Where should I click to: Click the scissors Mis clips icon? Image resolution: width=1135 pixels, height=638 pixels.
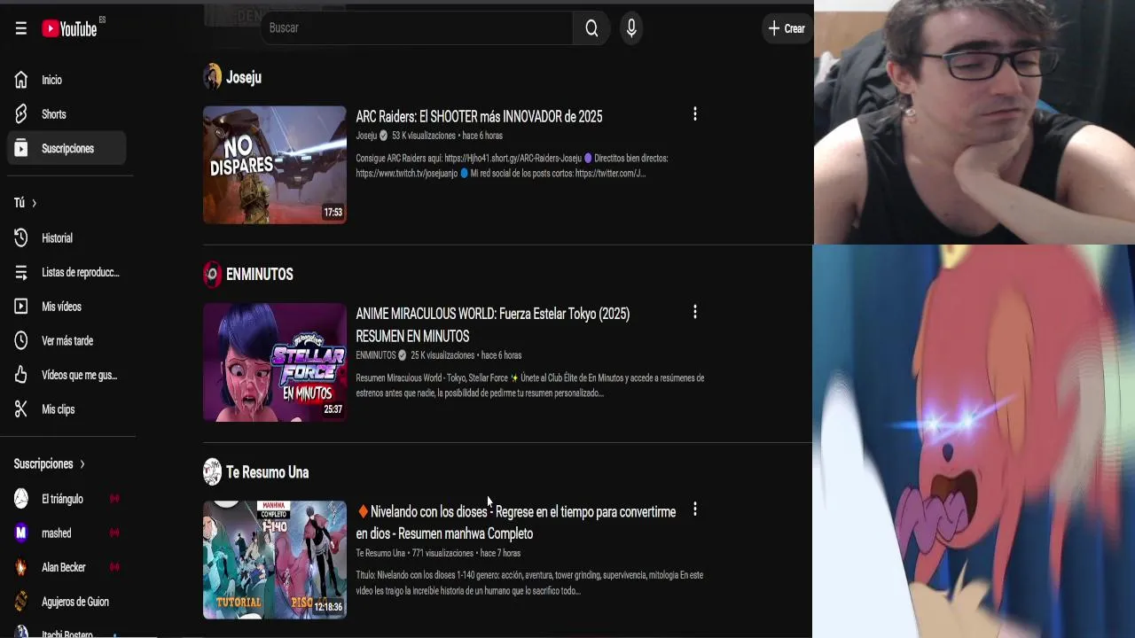click(21, 409)
